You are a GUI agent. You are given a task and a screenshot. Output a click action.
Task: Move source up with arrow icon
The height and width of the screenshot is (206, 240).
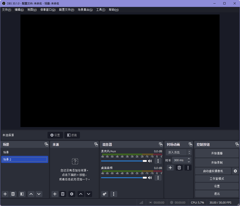pyautogui.click(x=81, y=194)
